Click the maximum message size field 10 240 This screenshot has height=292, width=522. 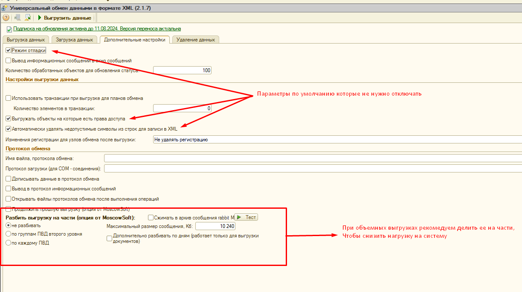coord(215,226)
